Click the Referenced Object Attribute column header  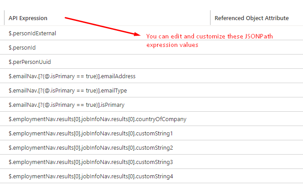(x=251, y=18)
